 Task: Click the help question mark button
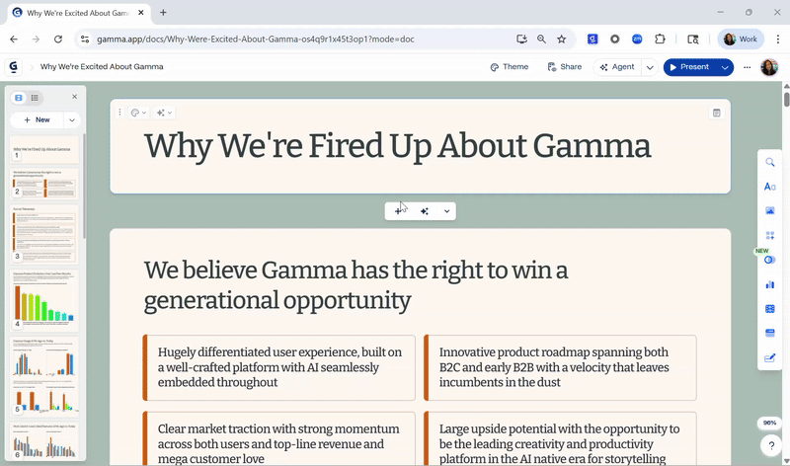(x=770, y=446)
